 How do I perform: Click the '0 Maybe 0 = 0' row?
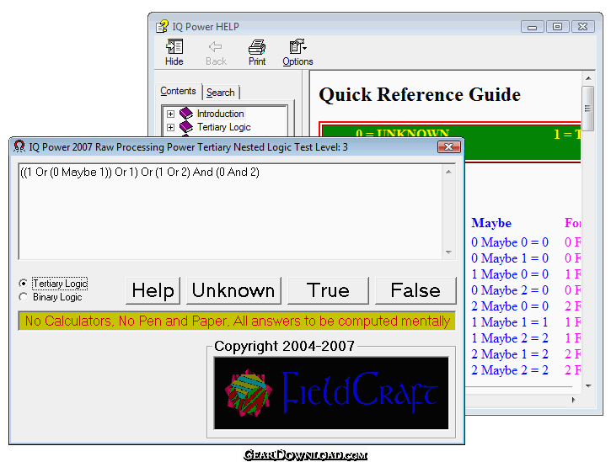tap(510, 242)
